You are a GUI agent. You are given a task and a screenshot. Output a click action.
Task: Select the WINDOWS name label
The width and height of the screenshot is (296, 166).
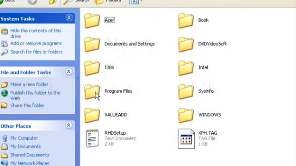(210, 115)
